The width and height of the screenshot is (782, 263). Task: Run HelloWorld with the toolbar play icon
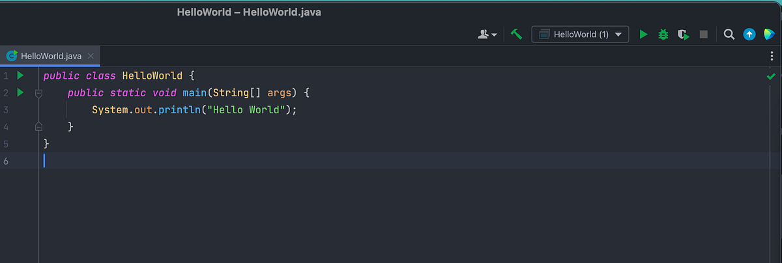coord(644,35)
